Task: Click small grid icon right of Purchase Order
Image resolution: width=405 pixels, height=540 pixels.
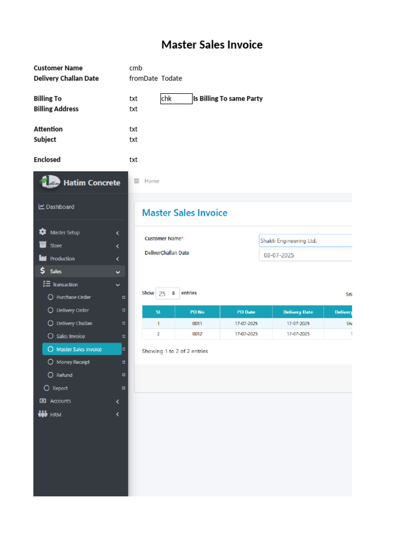Action: pyautogui.click(x=123, y=297)
